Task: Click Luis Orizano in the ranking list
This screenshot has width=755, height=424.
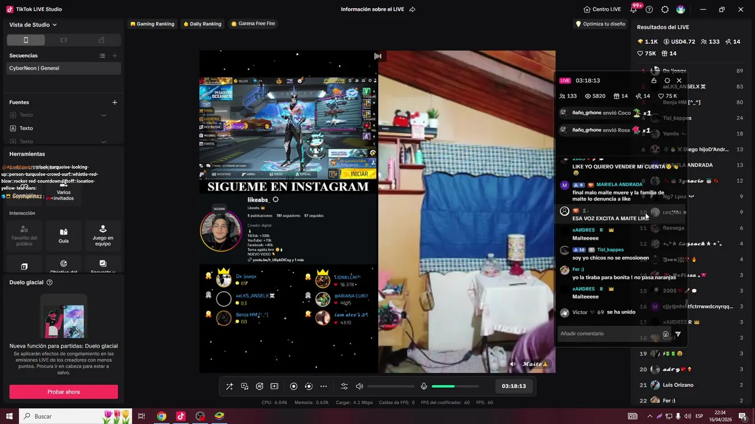Action: 678,385
